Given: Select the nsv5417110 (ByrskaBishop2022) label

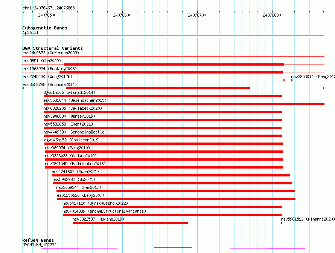Looking at the screenshot, I should pyautogui.click(x=95, y=203).
